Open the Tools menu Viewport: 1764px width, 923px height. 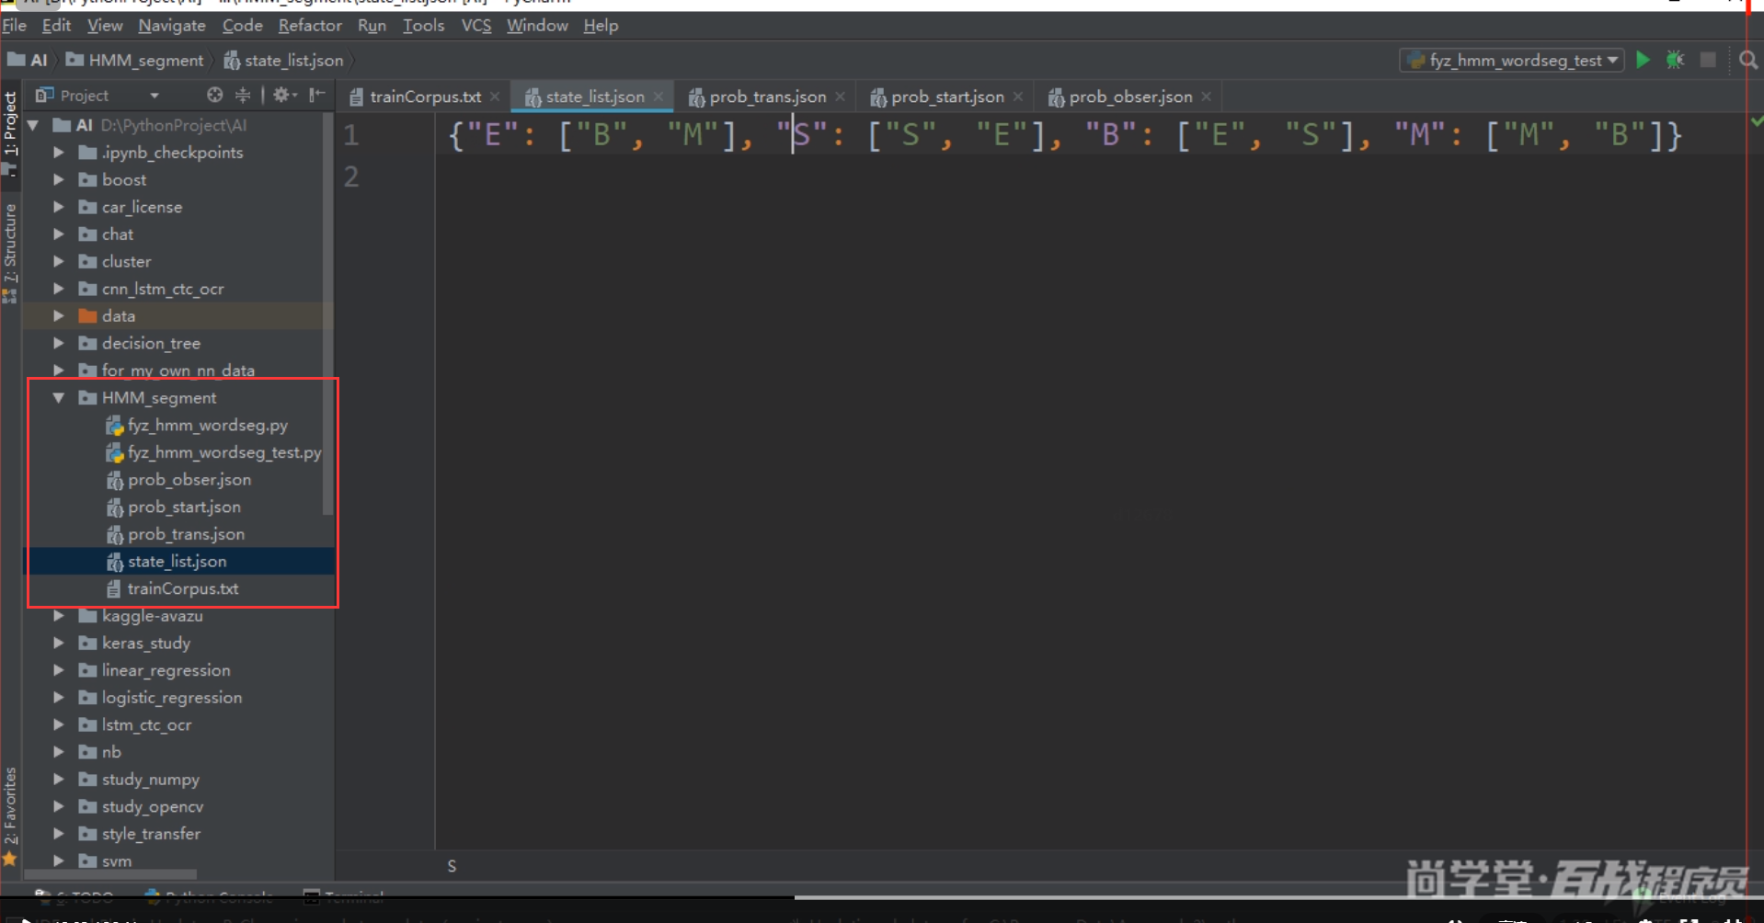click(423, 26)
